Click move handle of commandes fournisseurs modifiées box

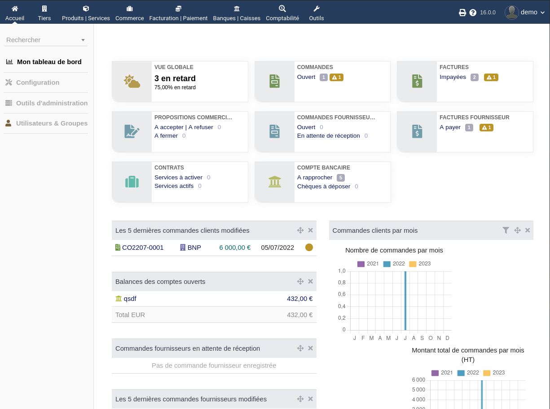pos(300,399)
